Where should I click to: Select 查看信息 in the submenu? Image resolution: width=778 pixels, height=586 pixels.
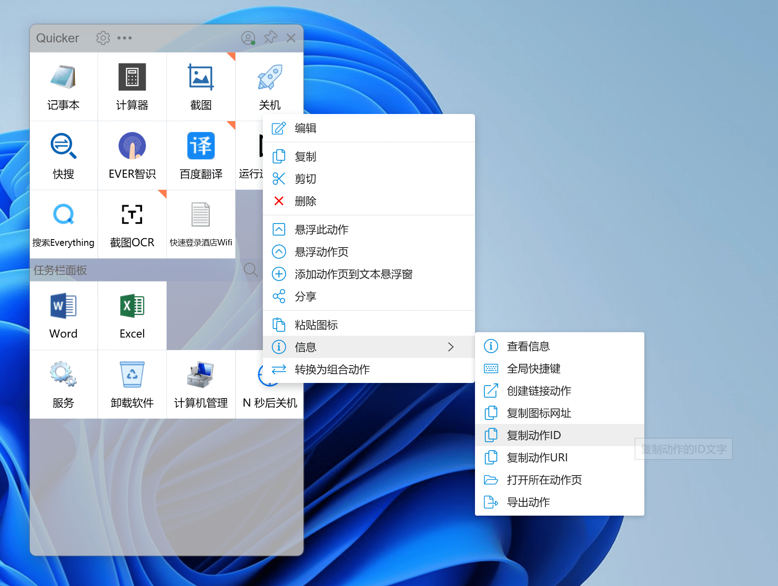[x=560, y=346]
